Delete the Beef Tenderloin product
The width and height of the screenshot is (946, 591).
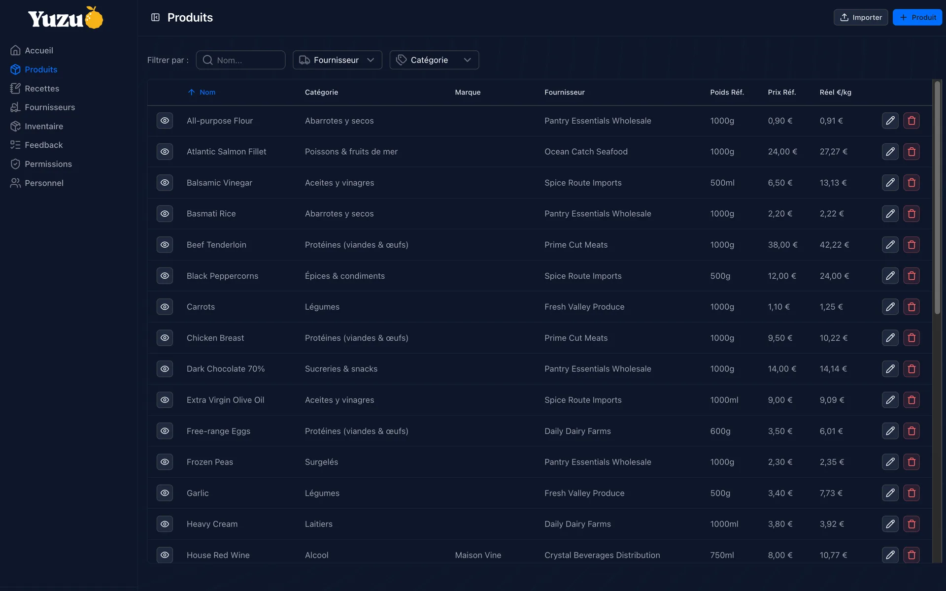click(x=911, y=245)
